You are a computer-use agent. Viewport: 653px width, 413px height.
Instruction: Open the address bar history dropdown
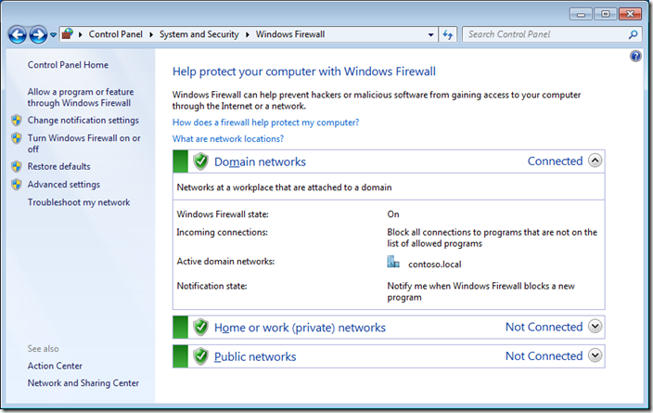point(431,34)
